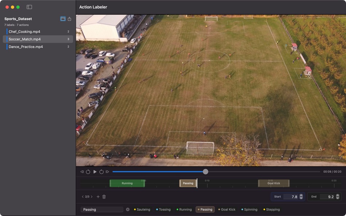Click the Sports_Dataset project title
346x216 pixels.
click(18, 19)
